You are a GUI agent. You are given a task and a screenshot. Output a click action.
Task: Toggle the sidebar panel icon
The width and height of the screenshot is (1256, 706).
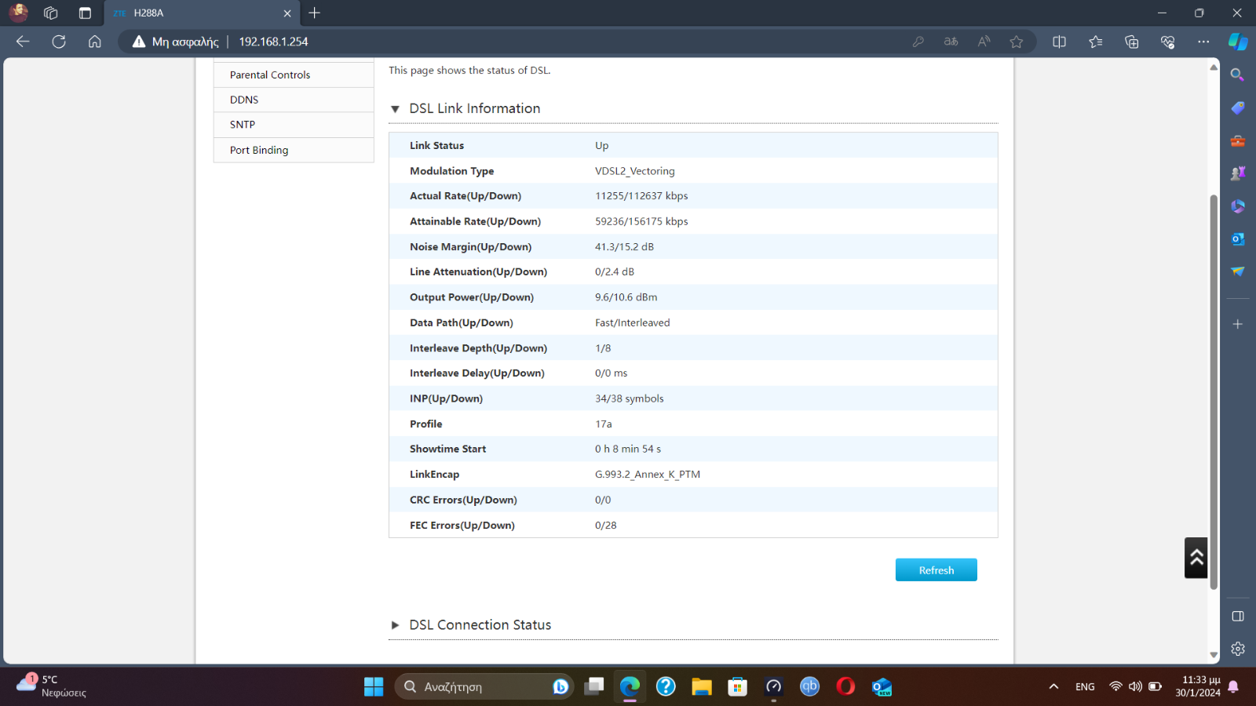[1238, 616]
